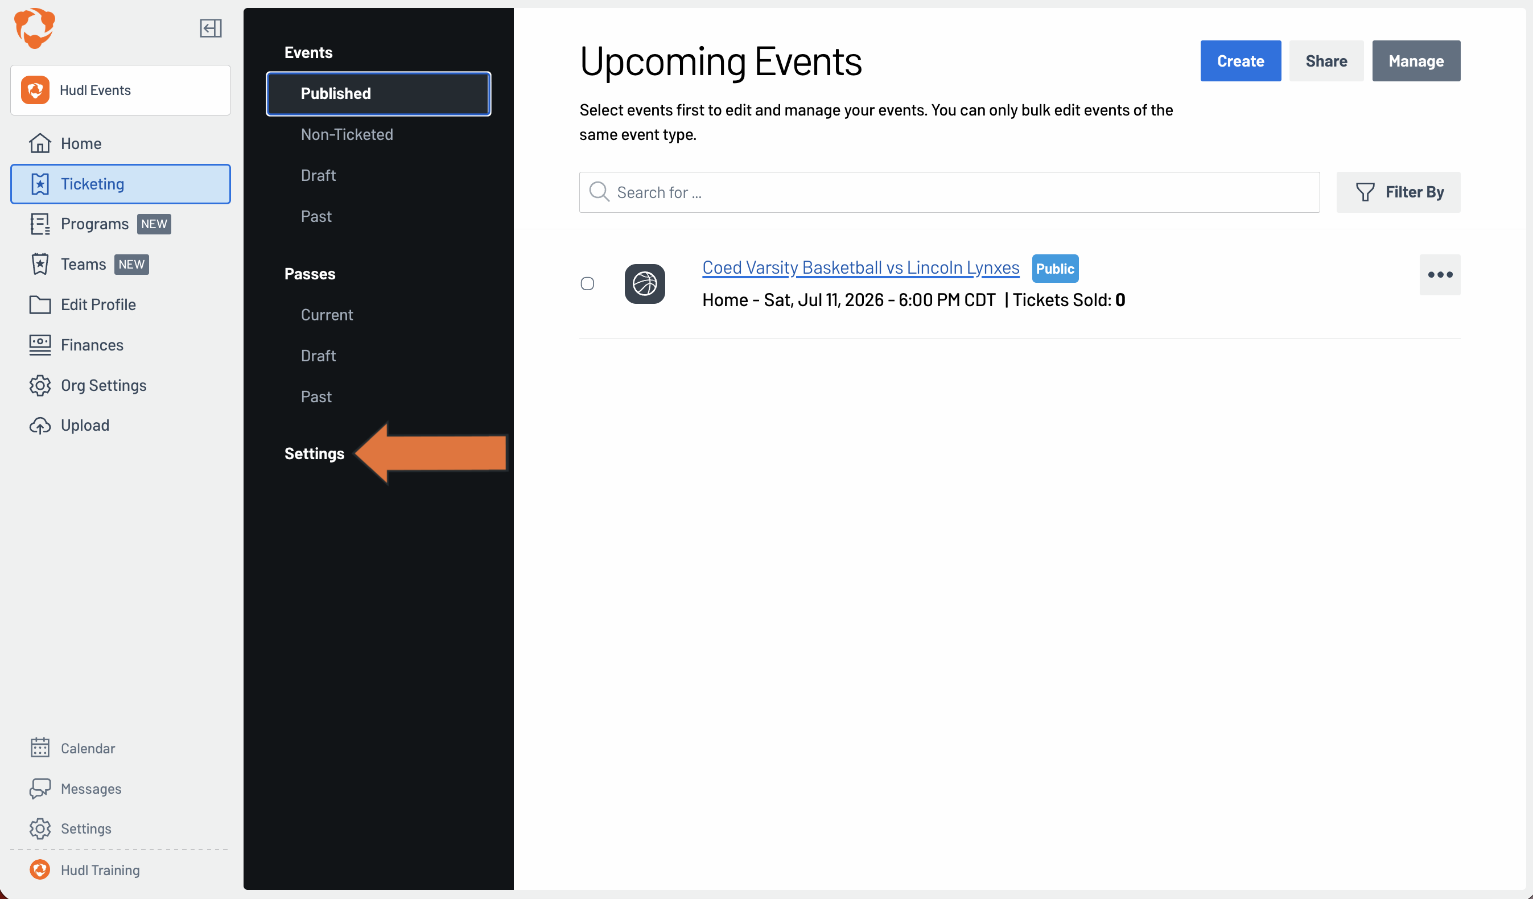Select Past under Passes
This screenshot has height=899, width=1533.
coord(316,397)
